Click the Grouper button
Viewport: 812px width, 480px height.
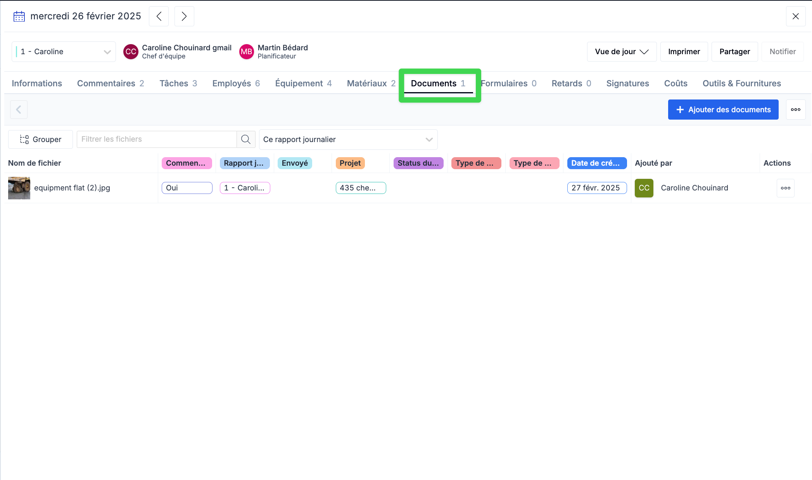click(40, 139)
